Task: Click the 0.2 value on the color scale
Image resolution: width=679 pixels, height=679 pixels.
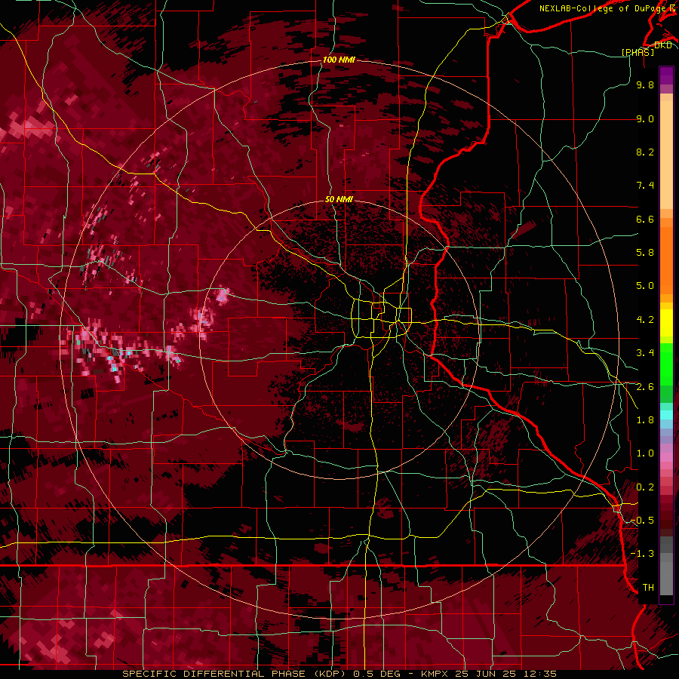Action: [645, 487]
